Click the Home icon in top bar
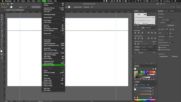Screen dimensions: 181x102 point(8,4)
